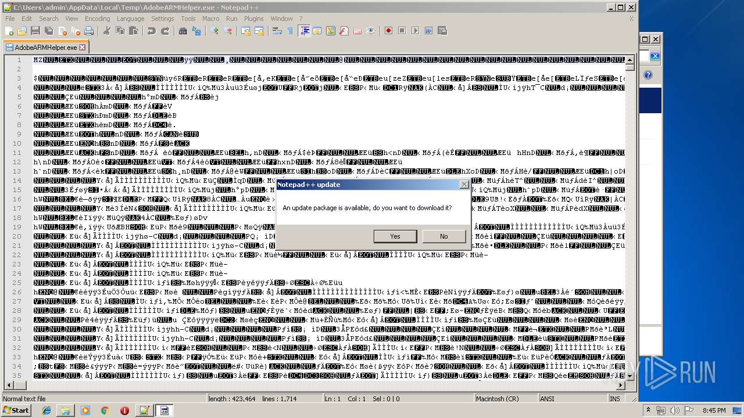Zoom out using the toolbar icon
Viewport: 744px width, 418px height.
(228, 31)
